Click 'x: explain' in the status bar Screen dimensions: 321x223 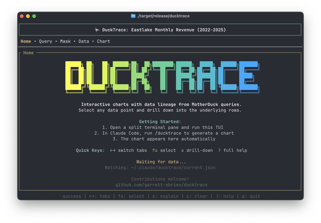[x=165, y=196]
